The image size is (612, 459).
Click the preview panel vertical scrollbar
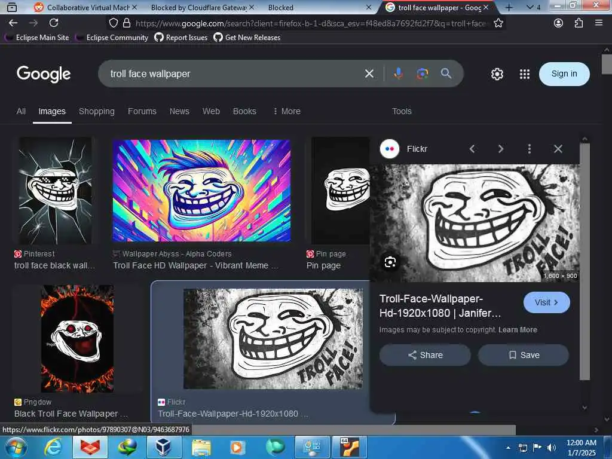[x=585, y=262]
